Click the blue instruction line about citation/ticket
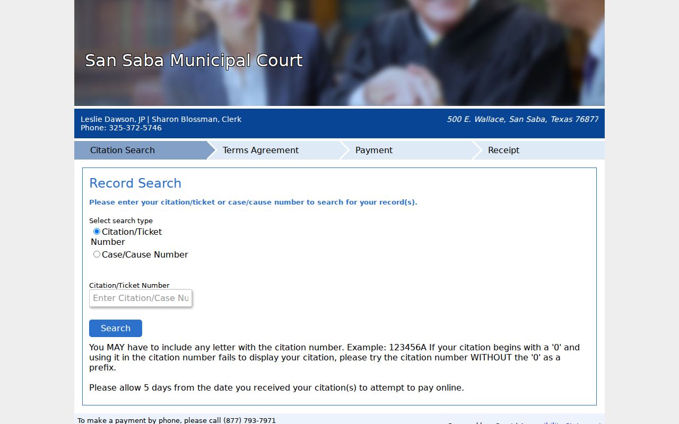This screenshot has height=424, width=679. coord(253,202)
